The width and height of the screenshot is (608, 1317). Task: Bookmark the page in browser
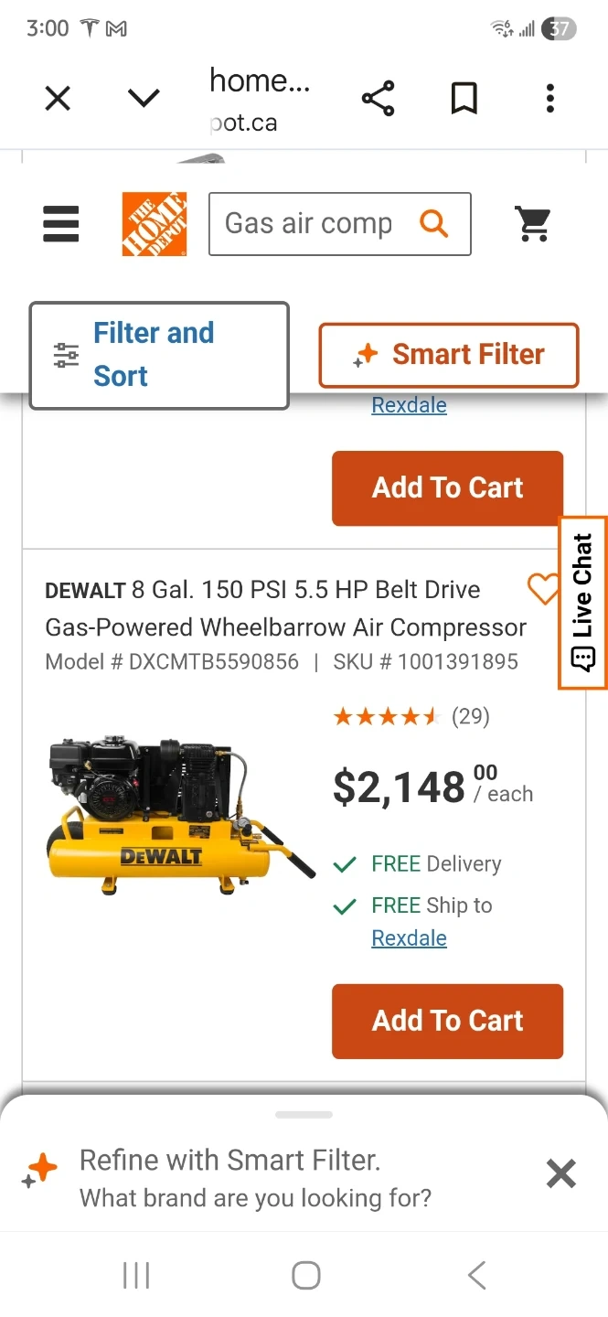(464, 98)
